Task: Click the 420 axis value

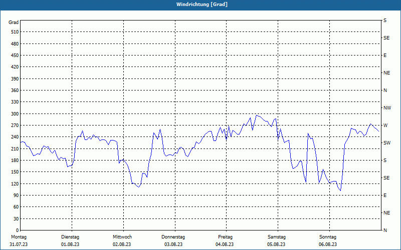Action: point(15,67)
